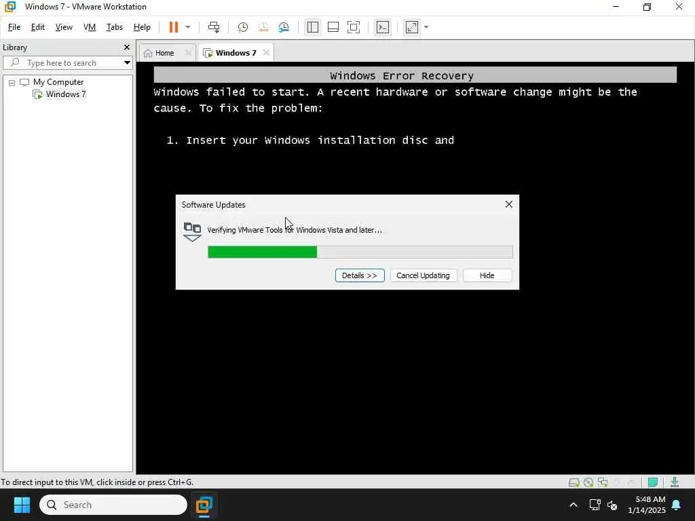Open the power options dropdown arrow beside pause

point(188,27)
